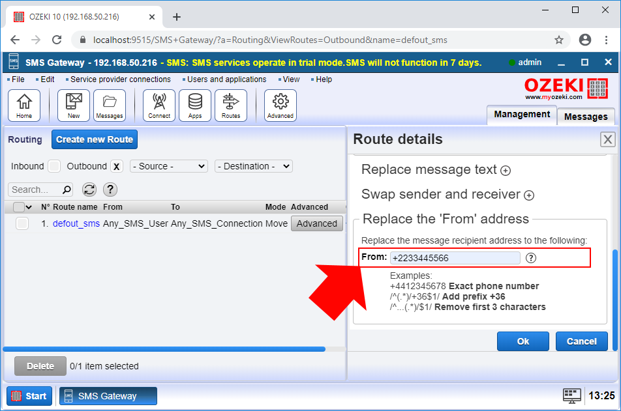The height and width of the screenshot is (411, 621).
Task: Click the admin user label
Action: pyautogui.click(x=530, y=63)
